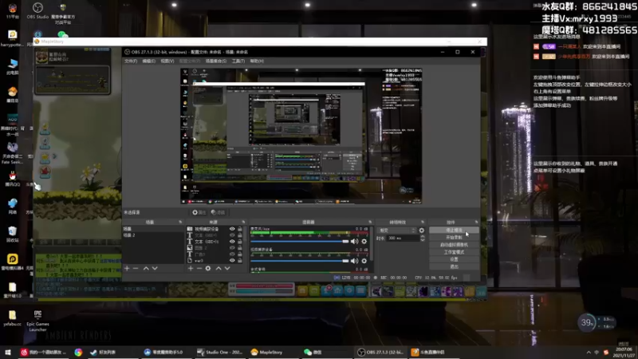Open the 场景集合(S) menu in OBS

(x=215, y=61)
